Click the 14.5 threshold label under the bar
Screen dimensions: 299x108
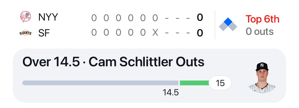point(171,93)
